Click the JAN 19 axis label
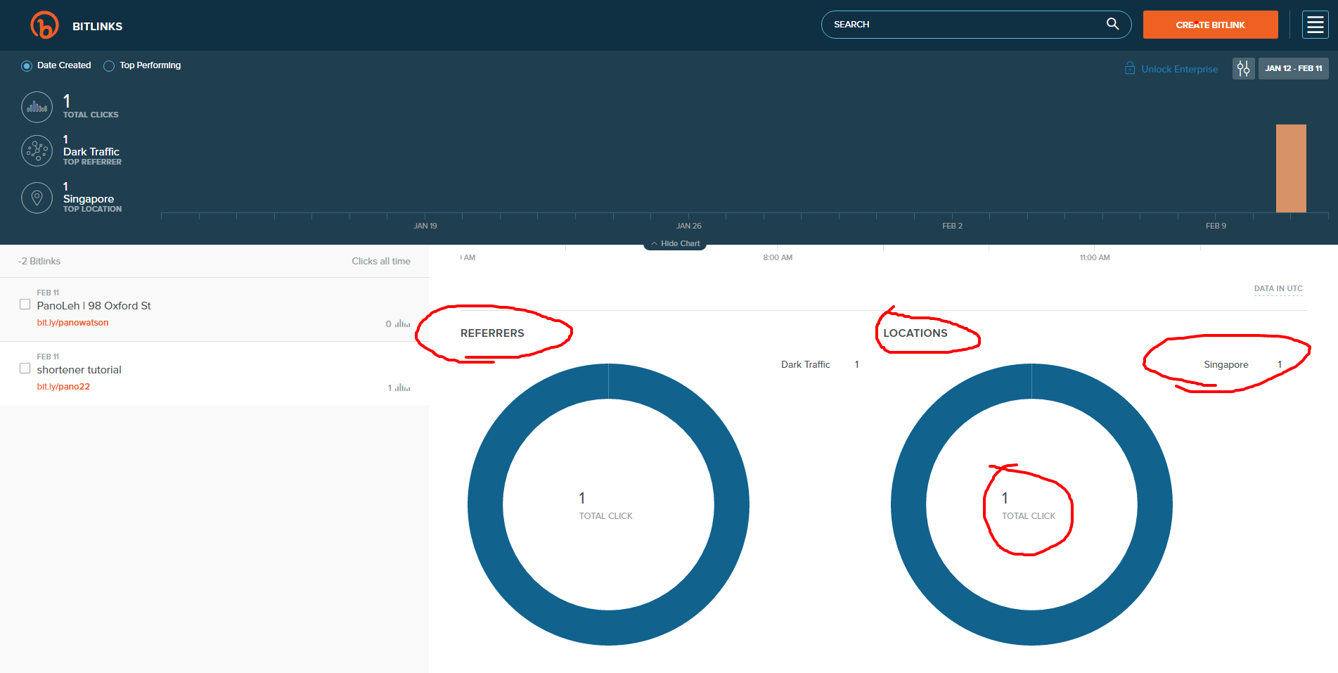This screenshot has height=673, width=1338. click(x=425, y=226)
